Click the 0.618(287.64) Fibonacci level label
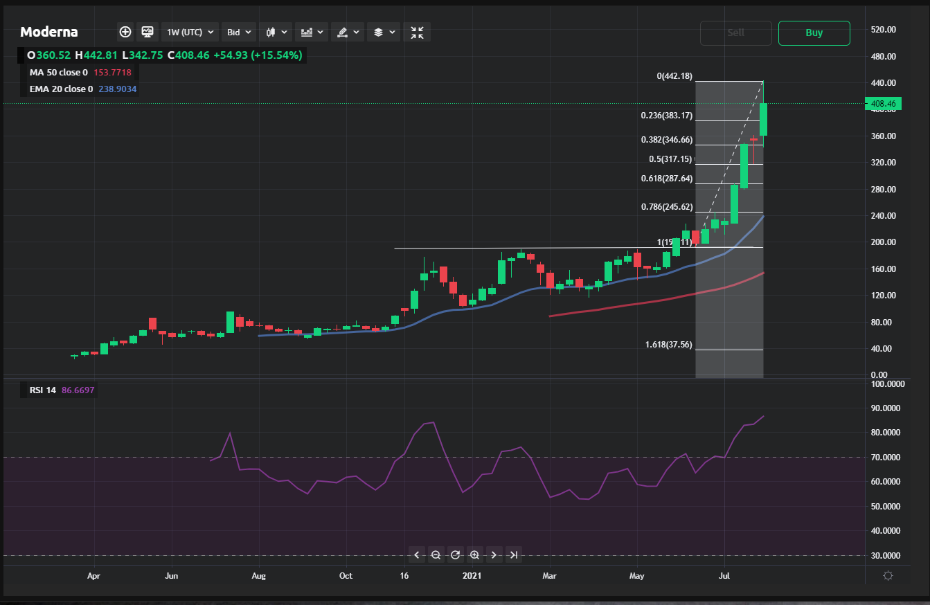This screenshot has width=930, height=605. pyautogui.click(x=667, y=179)
